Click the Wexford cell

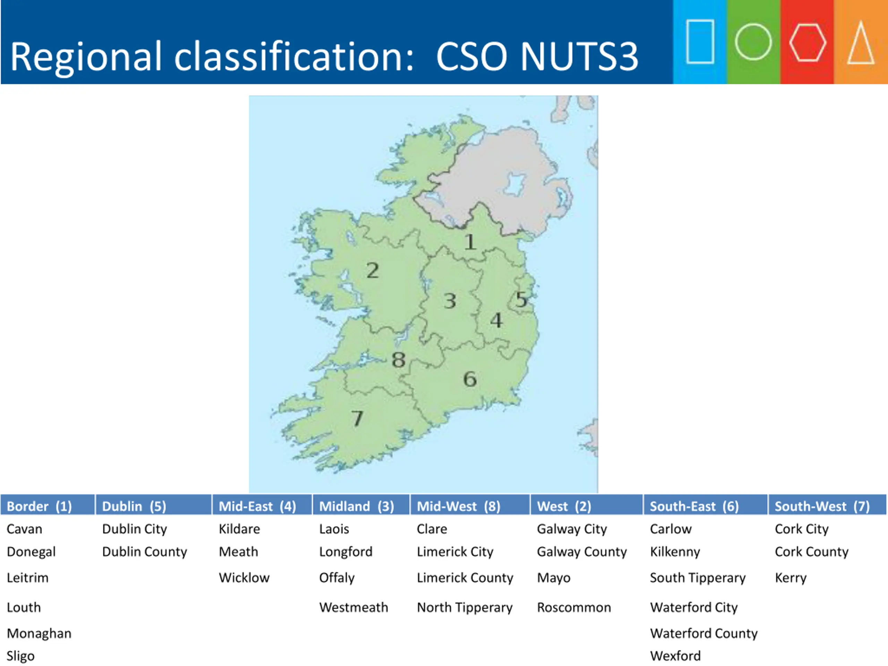676,656
